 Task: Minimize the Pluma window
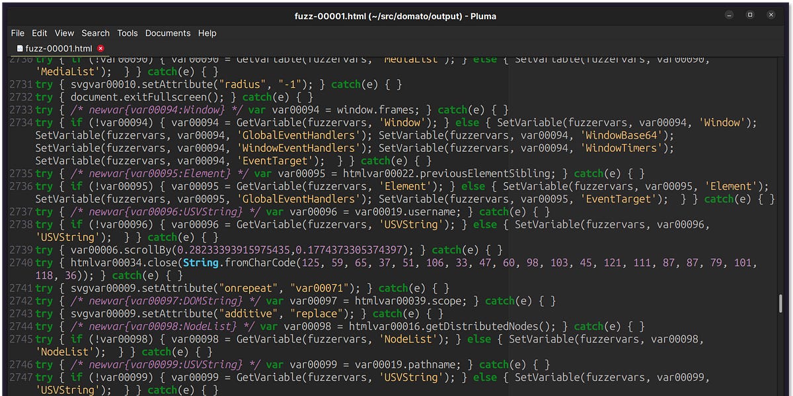(x=730, y=14)
